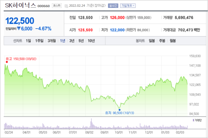This screenshot has height=138, width=208.
Task: Click the 02/03 date axis label
Action: tap(180, 132)
